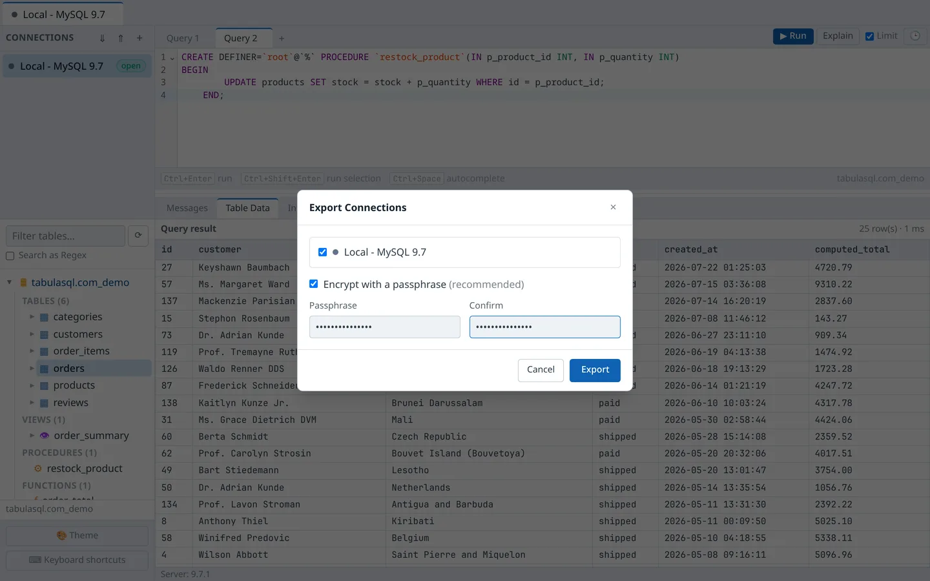Viewport: 930px width, 581px height.
Task: Click the products table icon
Action: click(45, 385)
